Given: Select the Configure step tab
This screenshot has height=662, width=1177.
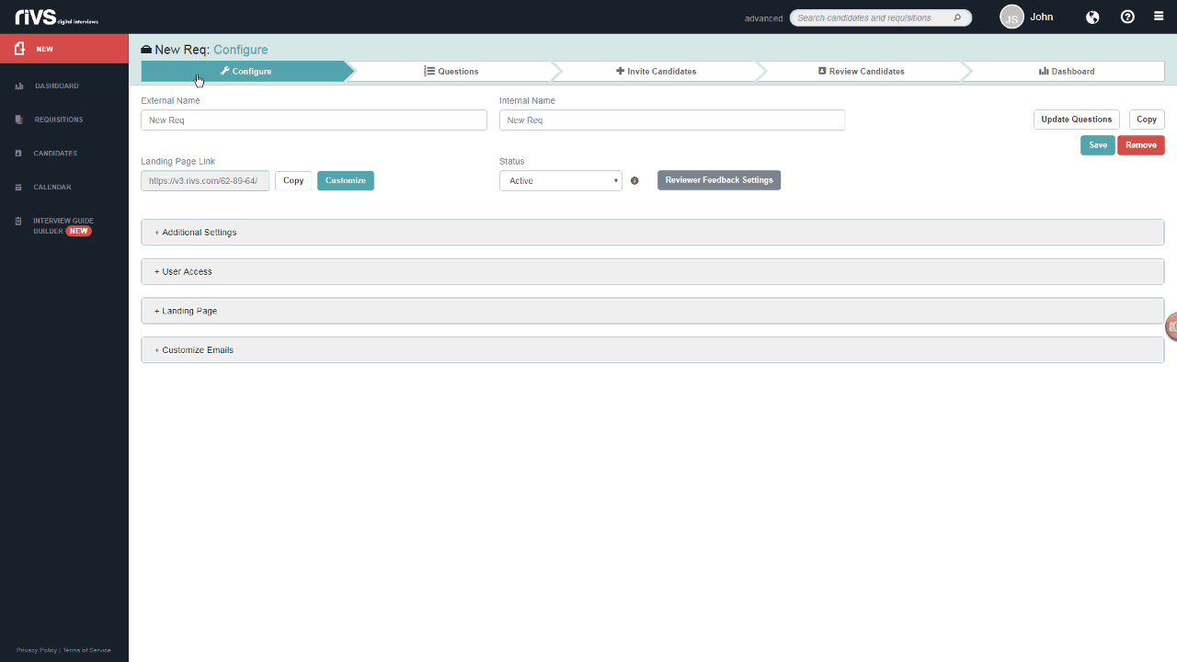Looking at the screenshot, I should (x=246, y=71).
